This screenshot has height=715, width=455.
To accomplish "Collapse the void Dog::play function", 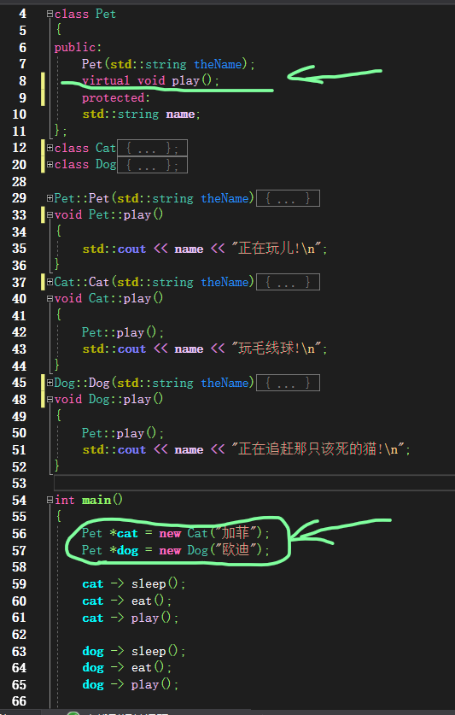I will click(x=50, y=400).
